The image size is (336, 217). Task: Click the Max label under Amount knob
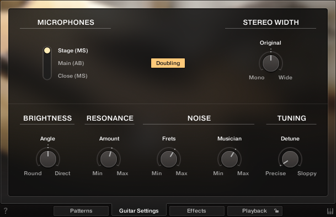[122, 173]
